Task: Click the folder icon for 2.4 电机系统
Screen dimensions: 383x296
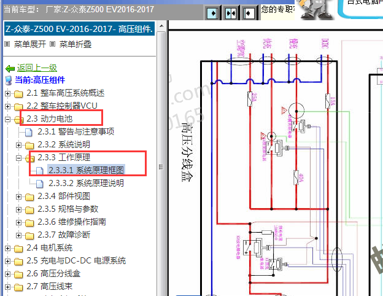Action: pyautogui.click(x=18, y=249)
